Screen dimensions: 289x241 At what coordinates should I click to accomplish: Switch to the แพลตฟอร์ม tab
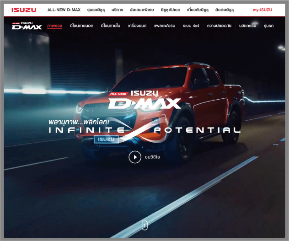(165, 26)
